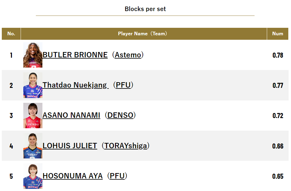Click Lohuis Juliet's portrait photo
The width and height of the screenshot is (291, 191).
point(33,146)
